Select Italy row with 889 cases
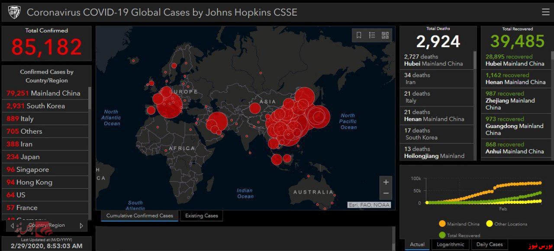554x251 pixels. coord(45,119)
